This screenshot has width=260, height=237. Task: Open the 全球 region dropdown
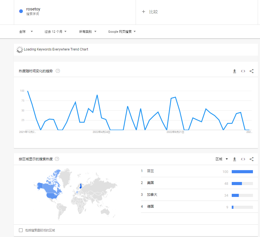(26, 31)
